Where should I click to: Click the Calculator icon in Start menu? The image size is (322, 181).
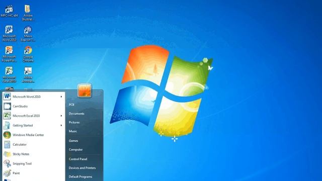pos(7,144)
